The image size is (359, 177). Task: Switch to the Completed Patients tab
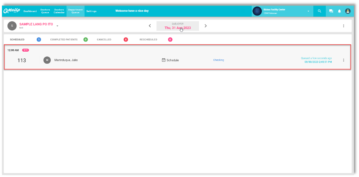64,40
